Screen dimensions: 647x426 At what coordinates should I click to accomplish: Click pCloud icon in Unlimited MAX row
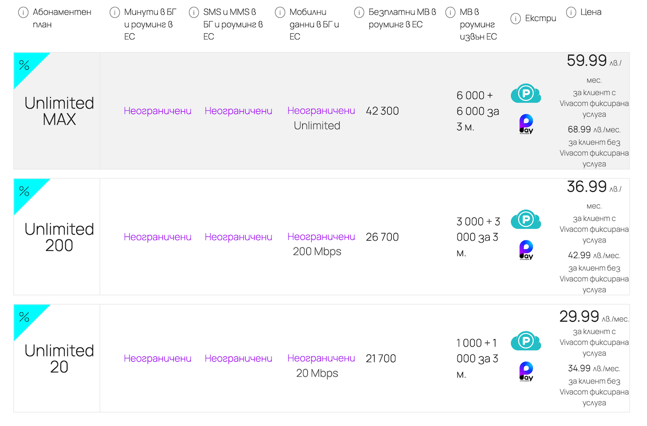coord(526,94)
